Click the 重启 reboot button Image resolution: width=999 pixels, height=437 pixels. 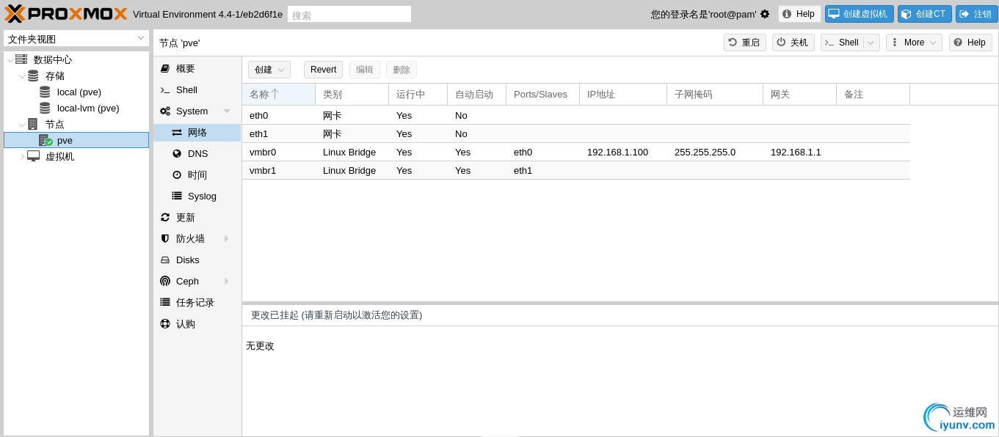(x=745, y=43)
